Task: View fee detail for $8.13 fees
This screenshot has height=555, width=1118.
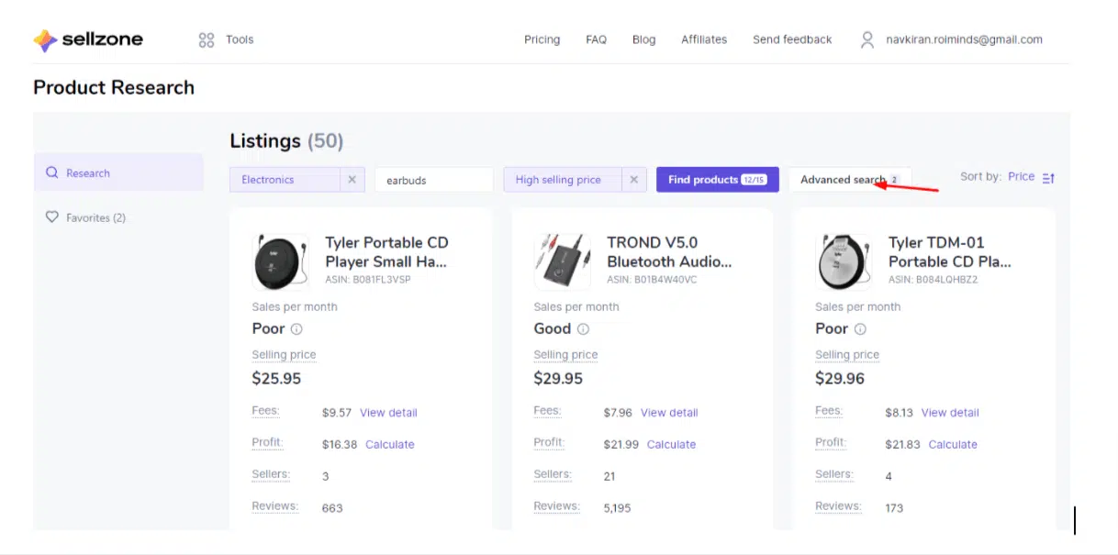Action: pos(950,413)
